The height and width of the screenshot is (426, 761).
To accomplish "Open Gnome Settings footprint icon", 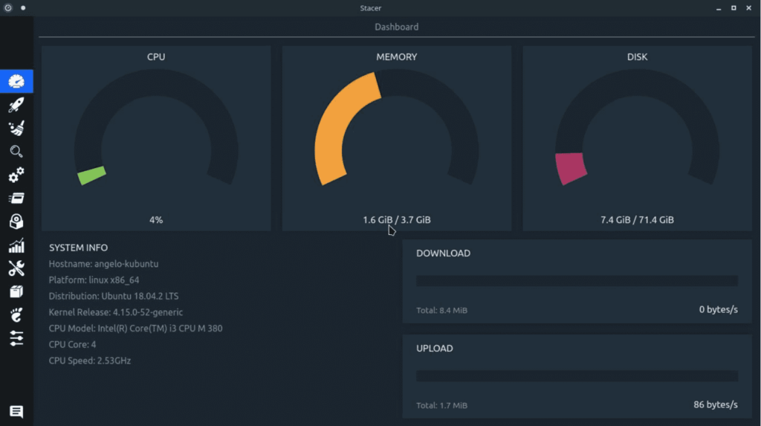I will (x=16, y=315).
